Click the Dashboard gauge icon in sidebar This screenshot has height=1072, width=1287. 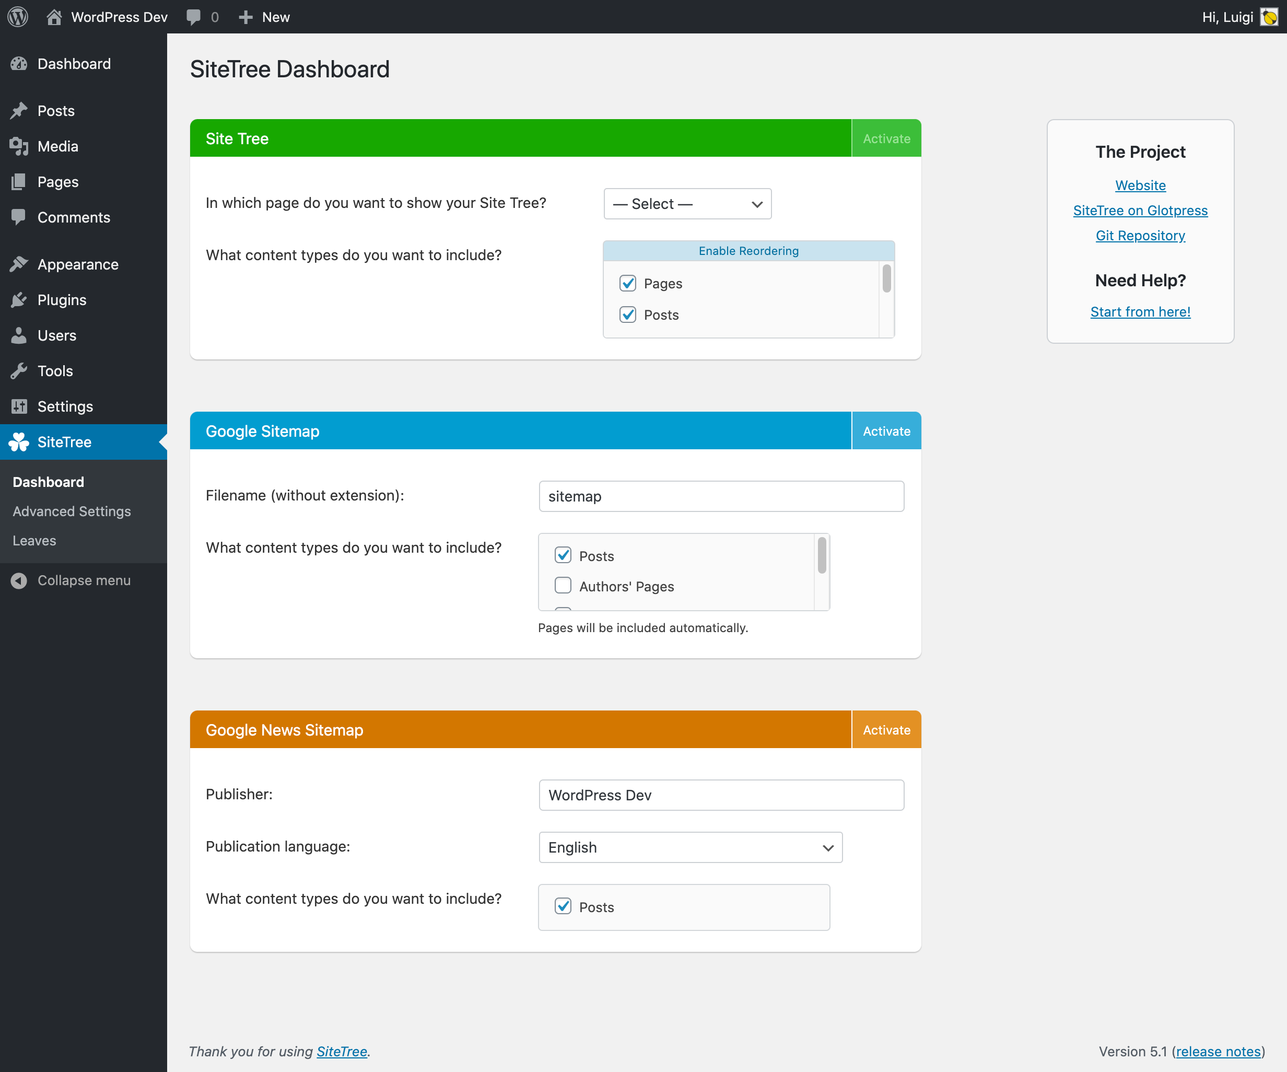pos(19,64)
